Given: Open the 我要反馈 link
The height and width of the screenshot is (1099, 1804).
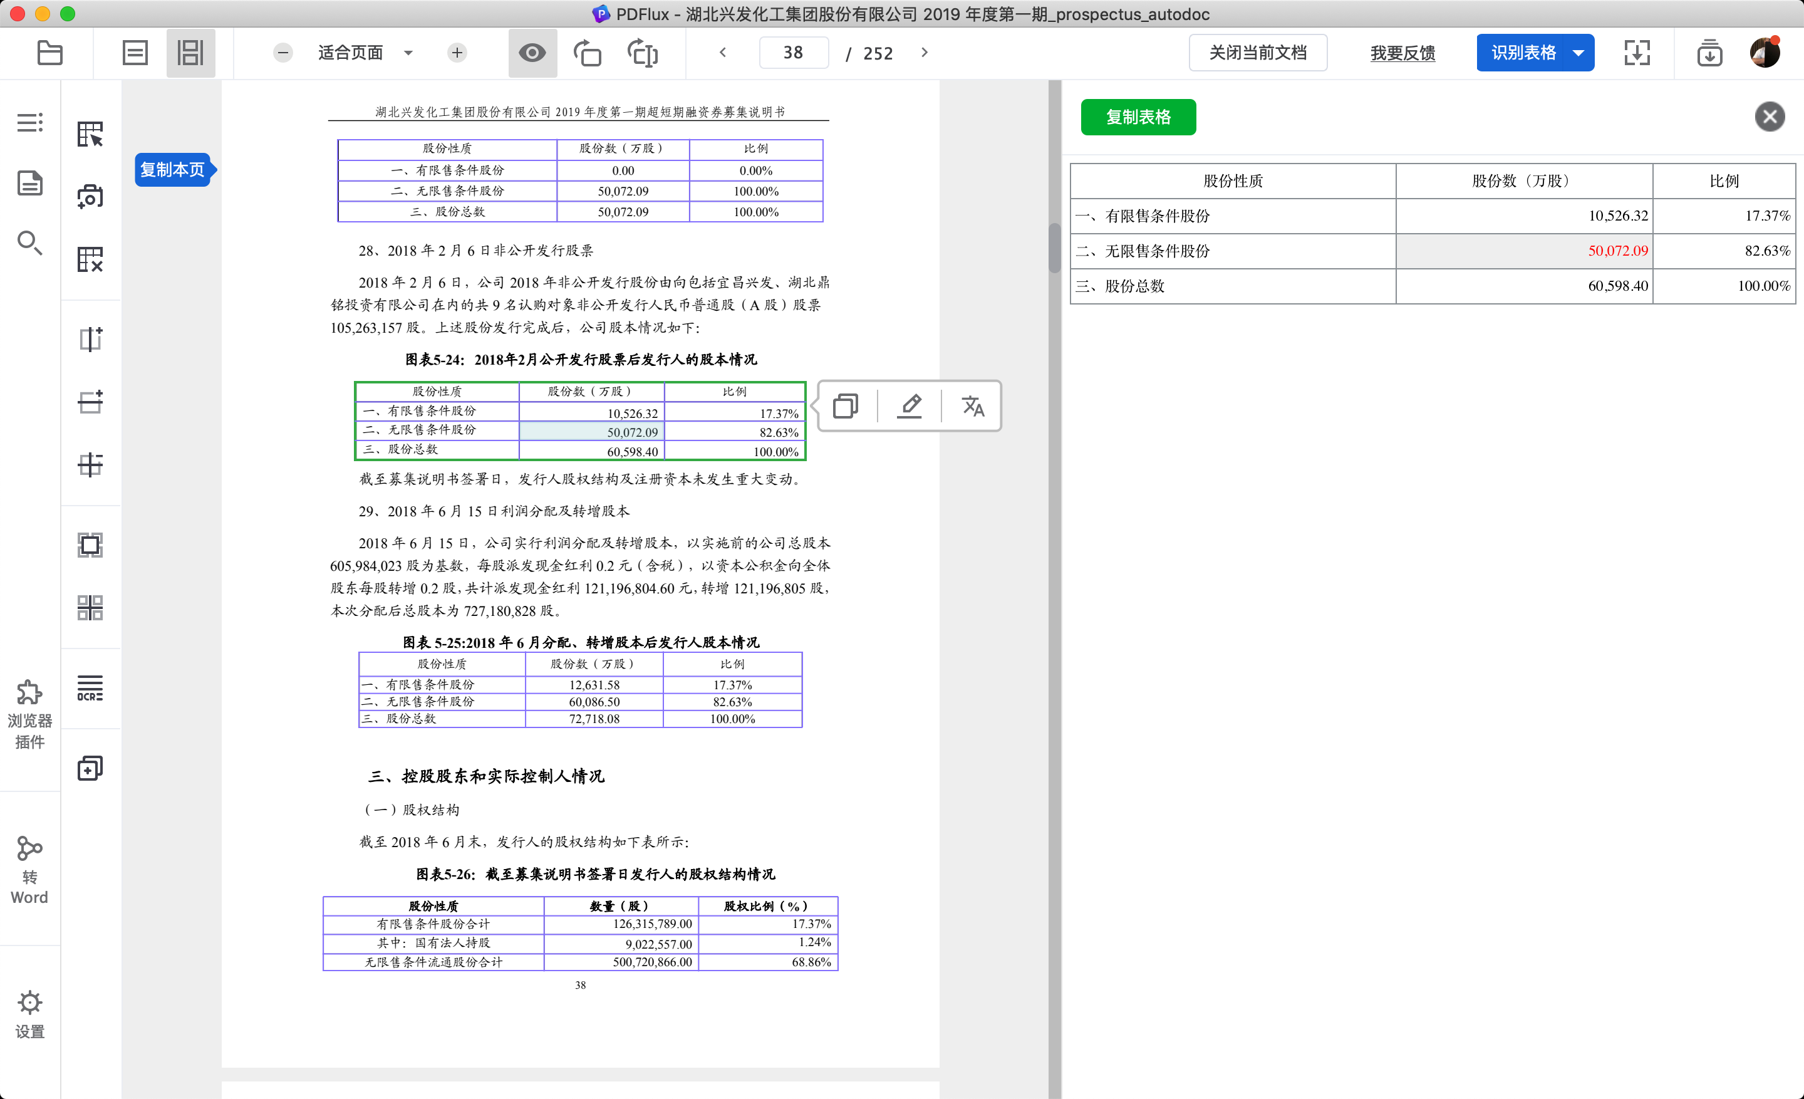Looking at the screenshot, I should pyautogui.click(x=1402, y=53).
